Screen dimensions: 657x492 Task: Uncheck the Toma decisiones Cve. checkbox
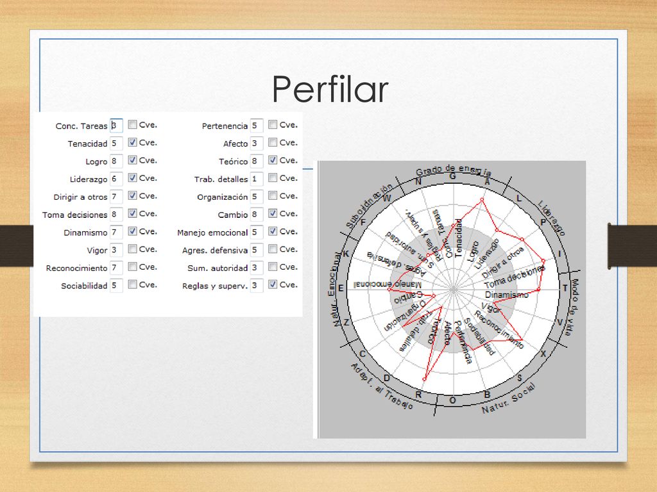pyautogui.click(x=132, y=213)
